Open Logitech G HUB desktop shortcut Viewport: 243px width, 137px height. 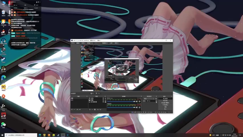3,107
